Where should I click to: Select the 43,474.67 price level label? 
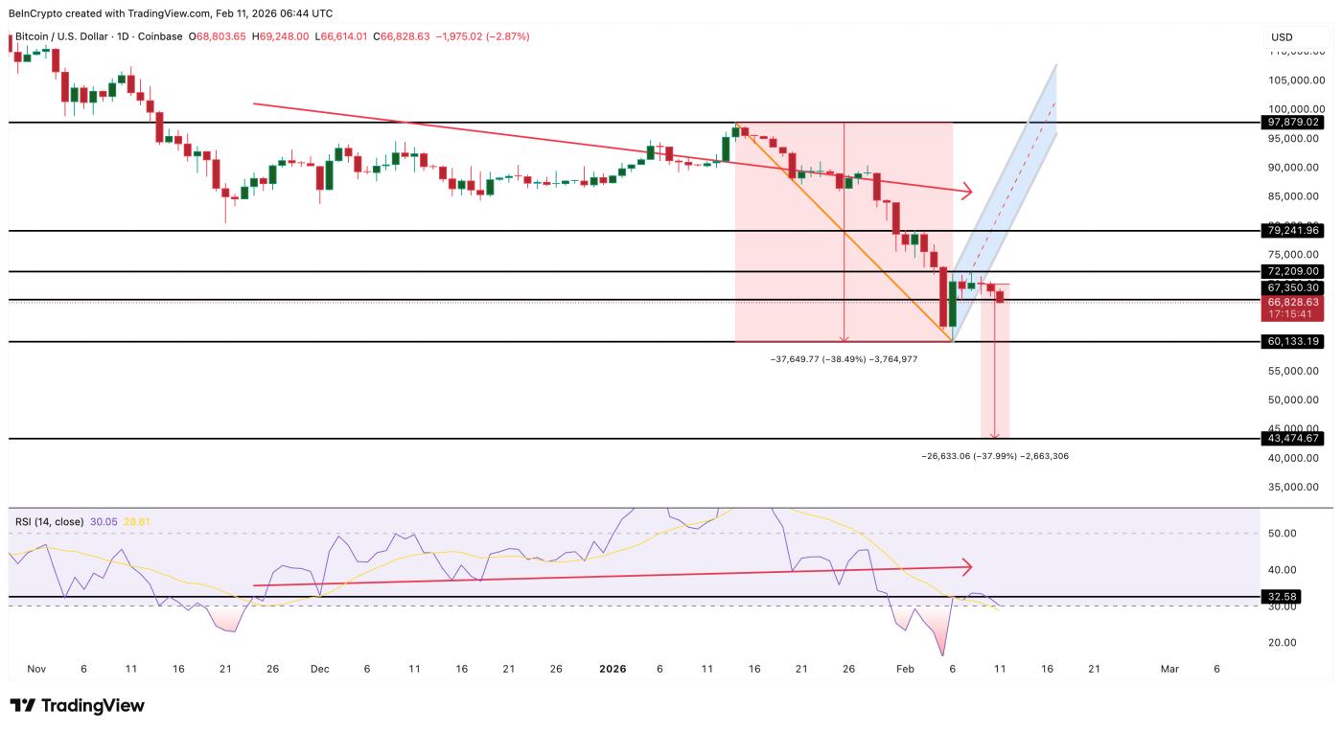click(1293, 438)
